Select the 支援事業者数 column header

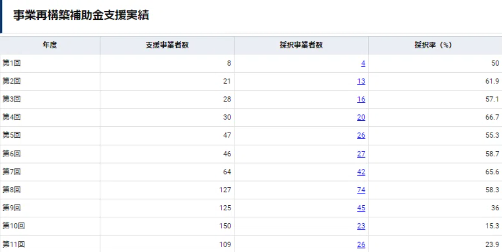pyautogui.click(x=167, y=45)
